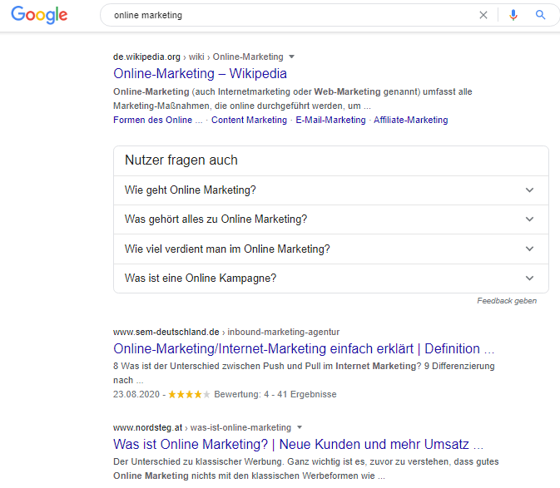Click the Feedback geben link

tap(507, 301)
